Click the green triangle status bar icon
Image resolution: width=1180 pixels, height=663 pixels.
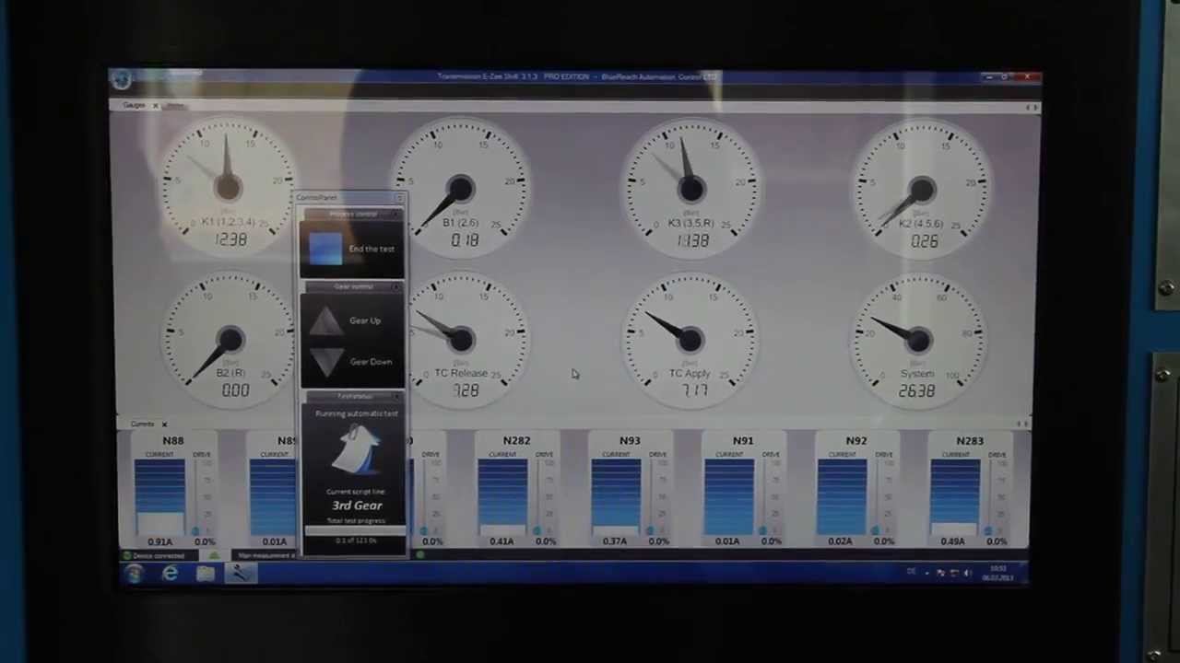tap(213, 556)
